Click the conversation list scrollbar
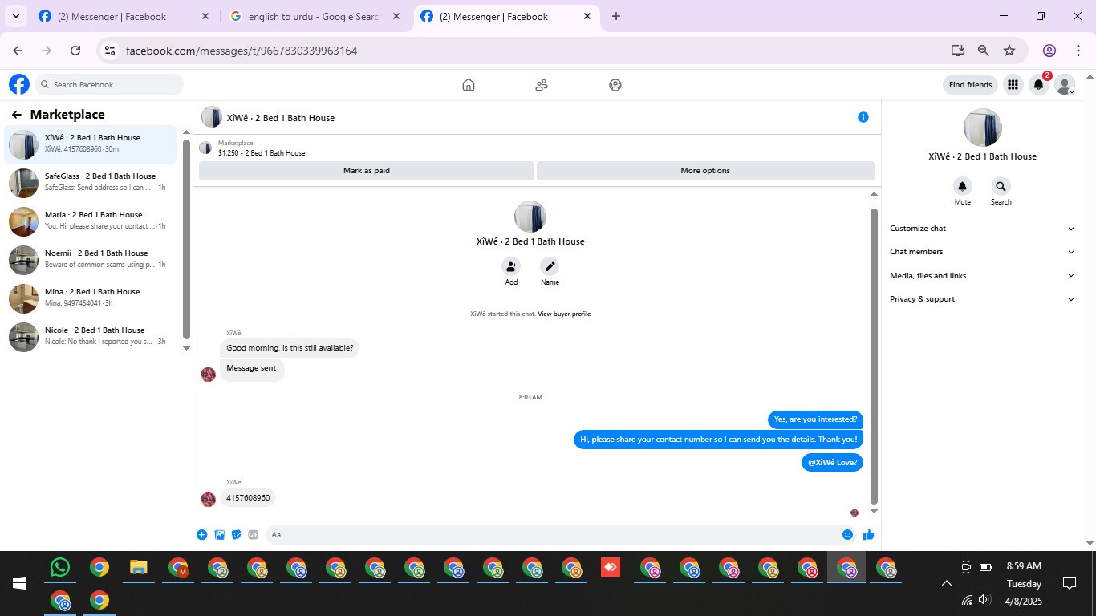The height and width of the screenshot is (616, 1096). 187,241
